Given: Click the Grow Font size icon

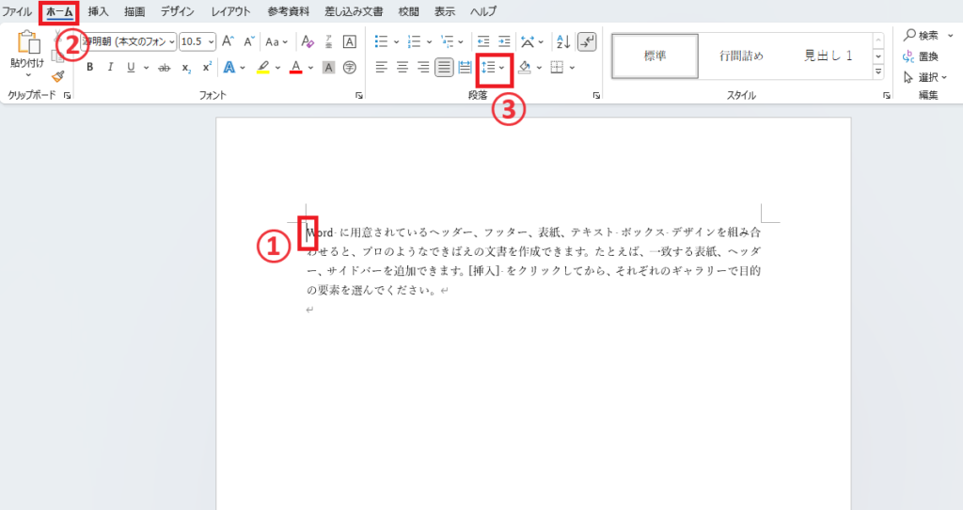Looking at the screenshot, I should point(228,41).
